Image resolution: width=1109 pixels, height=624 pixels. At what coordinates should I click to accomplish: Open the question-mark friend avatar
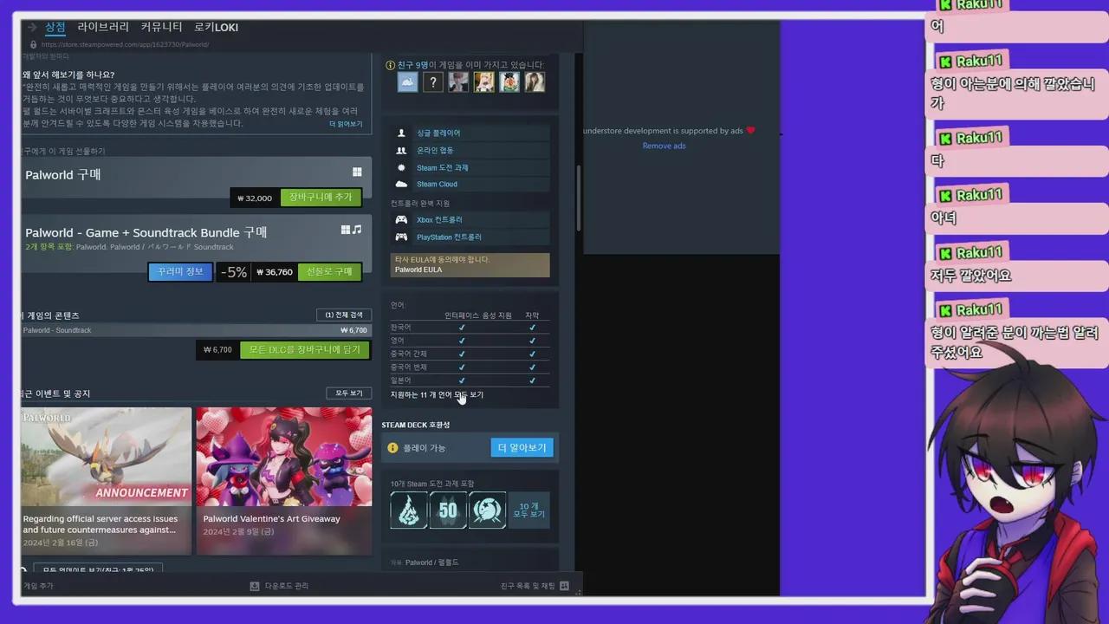433,82
